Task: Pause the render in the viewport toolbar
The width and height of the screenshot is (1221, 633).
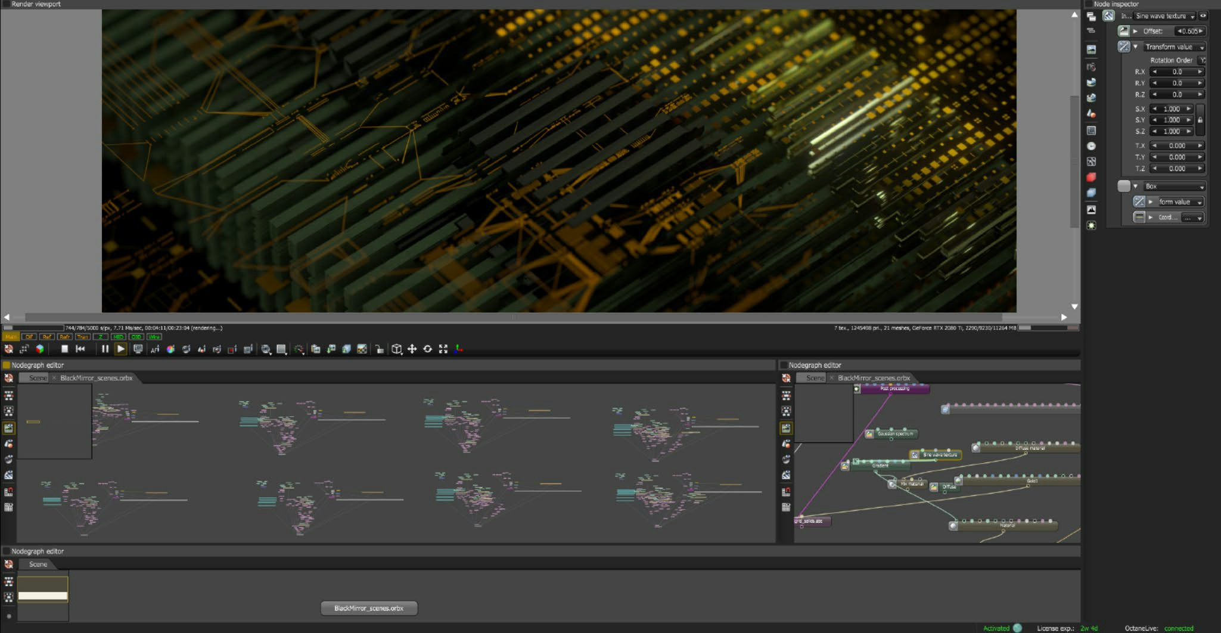Action: pyautogui.click(x=105, y=349)
